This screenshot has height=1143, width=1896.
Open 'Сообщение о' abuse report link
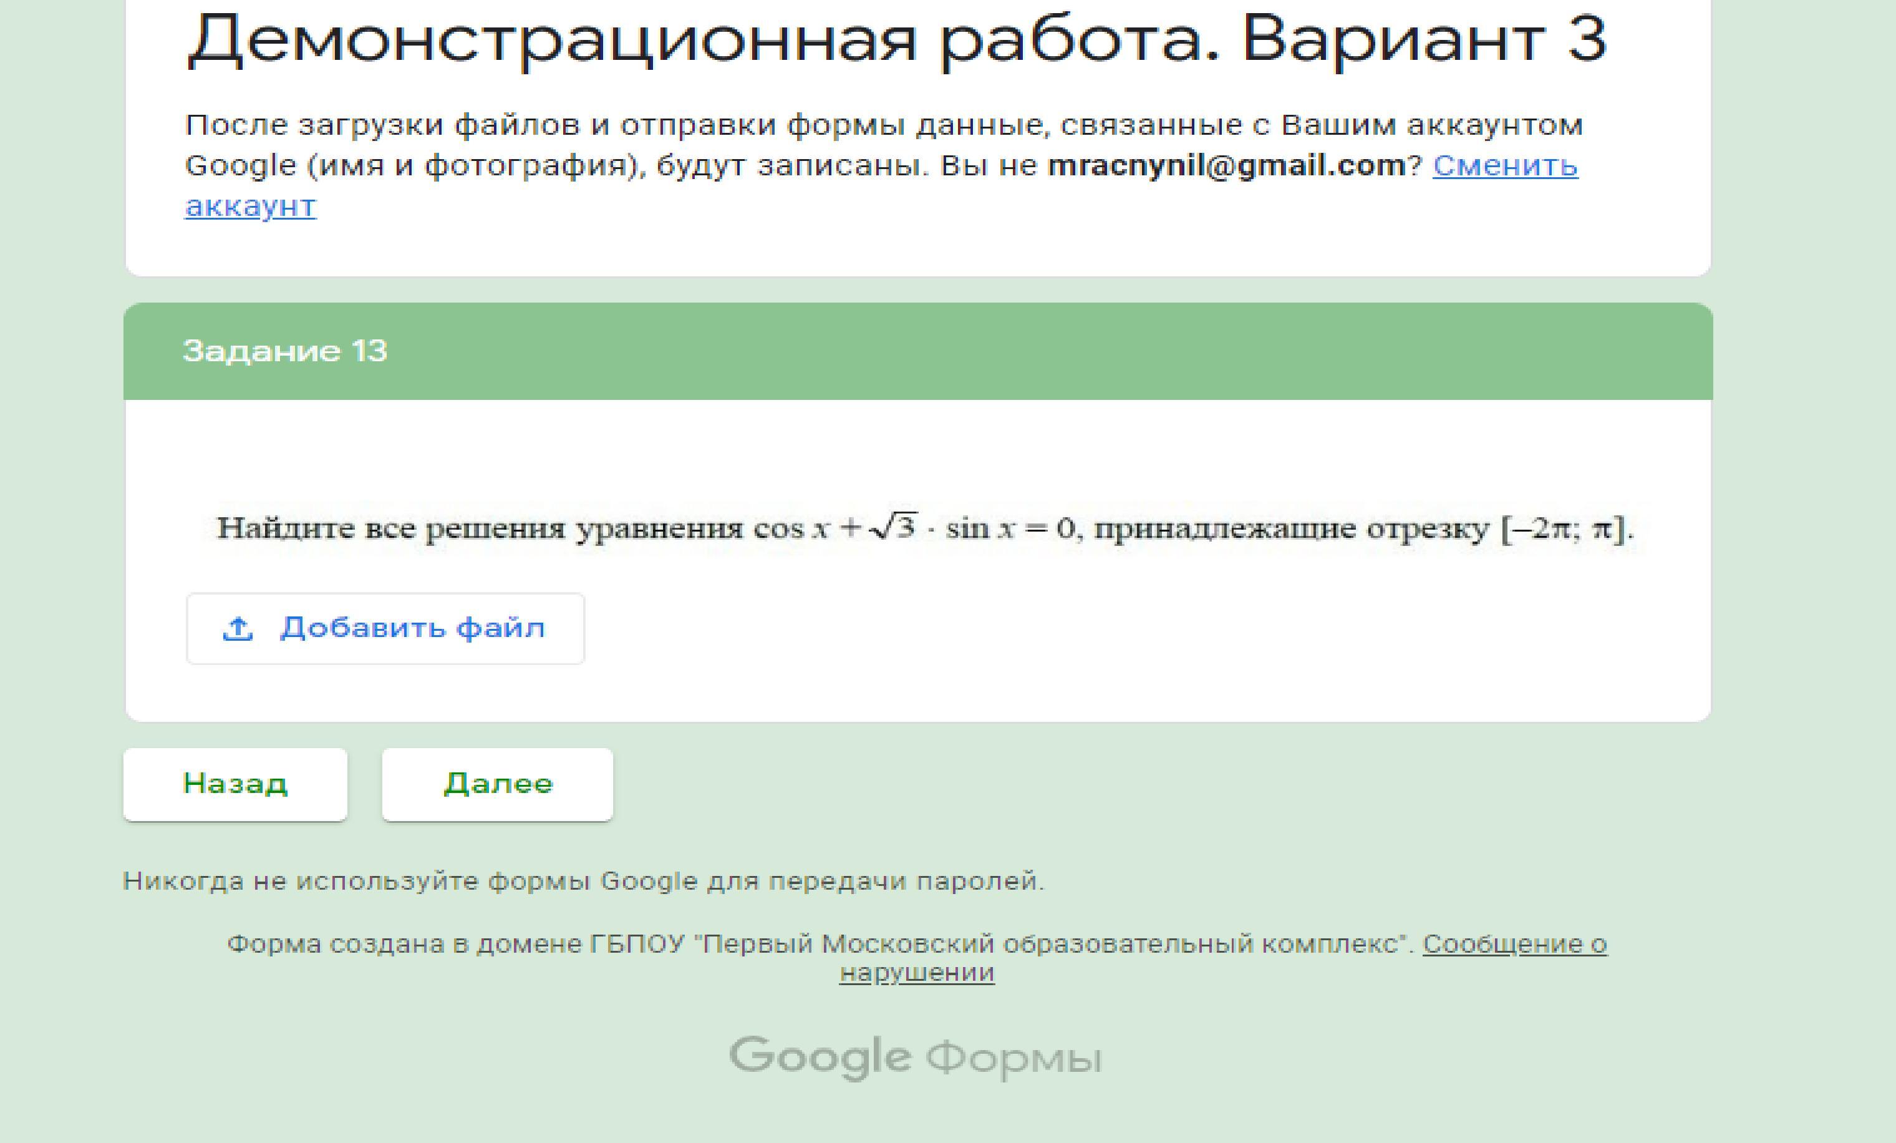[x=1514, y=943]
